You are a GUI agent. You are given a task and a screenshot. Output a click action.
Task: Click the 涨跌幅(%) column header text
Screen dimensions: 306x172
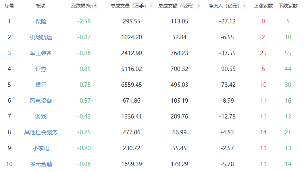pos(82,6)
